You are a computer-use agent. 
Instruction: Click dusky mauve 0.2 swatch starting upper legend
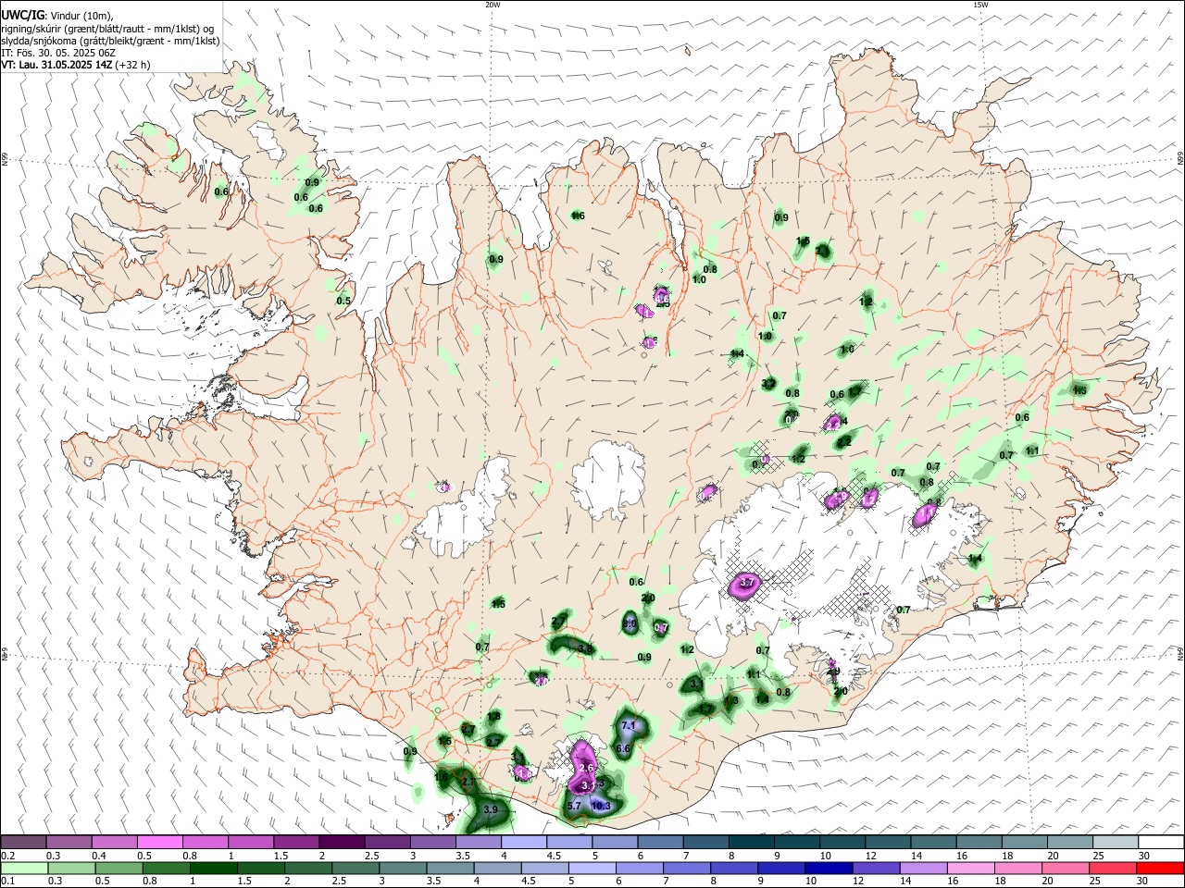23,842
